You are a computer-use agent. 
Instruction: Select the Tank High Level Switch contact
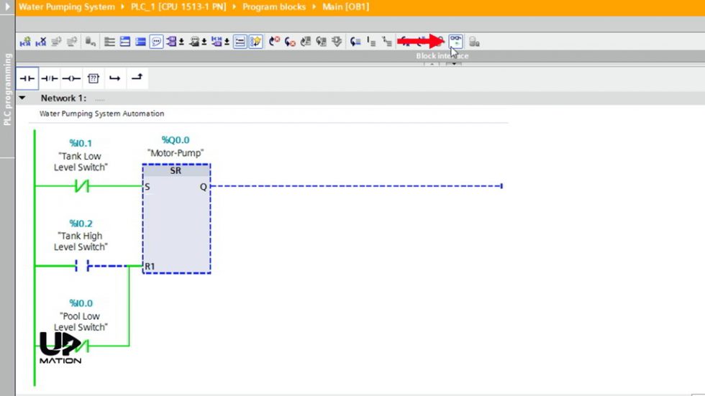(81, 266)
